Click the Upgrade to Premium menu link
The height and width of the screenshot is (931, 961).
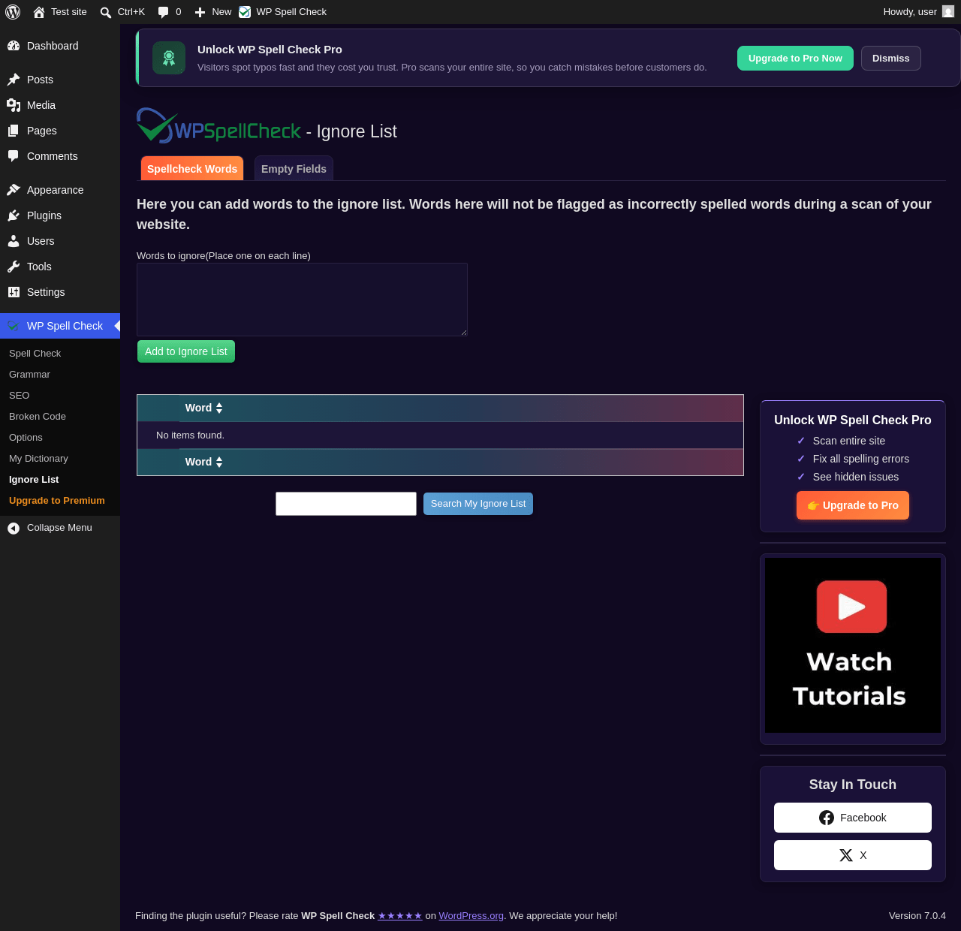57,501
